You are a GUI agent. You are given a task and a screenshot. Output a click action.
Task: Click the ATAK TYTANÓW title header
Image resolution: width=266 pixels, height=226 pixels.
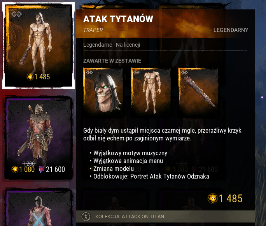(118, 19)
